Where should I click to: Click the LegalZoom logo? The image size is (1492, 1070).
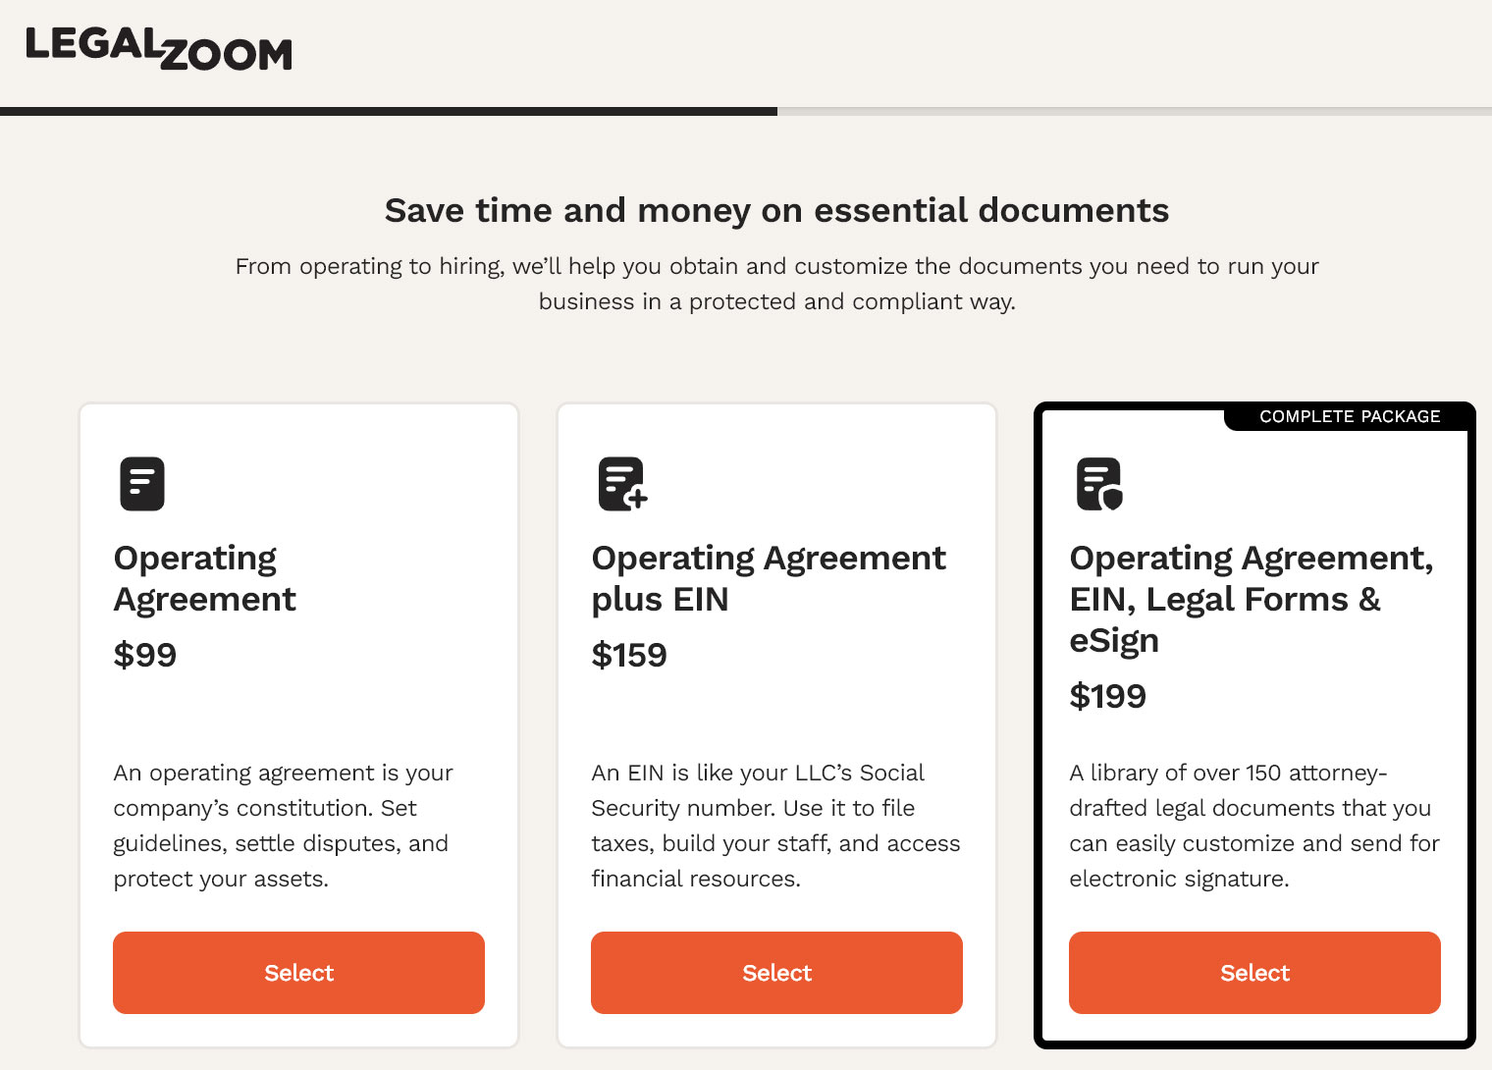[158, 49]
